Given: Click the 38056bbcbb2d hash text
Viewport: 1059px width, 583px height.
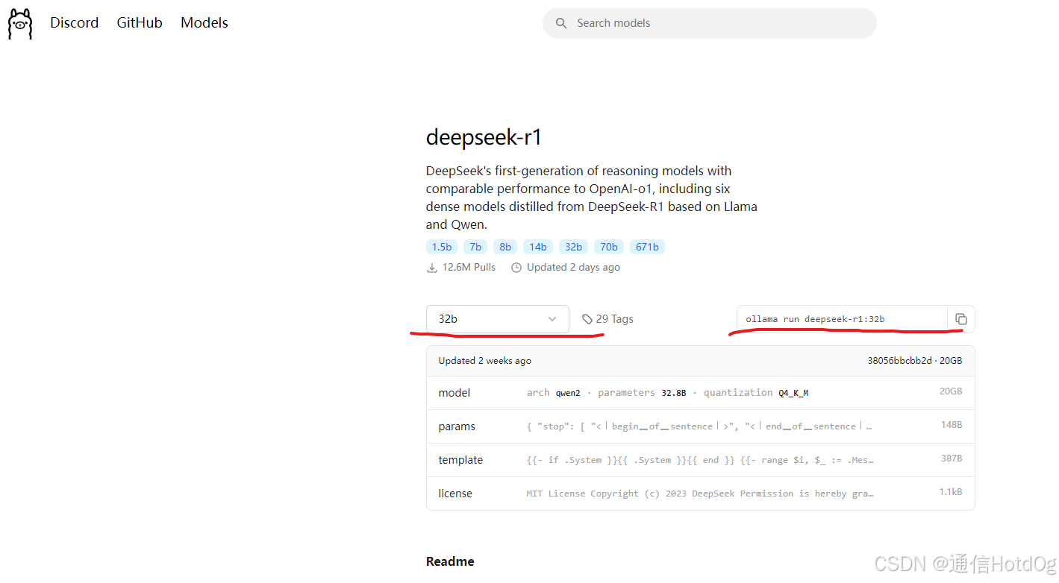Looking at the screenshot, I should (899, 361).
